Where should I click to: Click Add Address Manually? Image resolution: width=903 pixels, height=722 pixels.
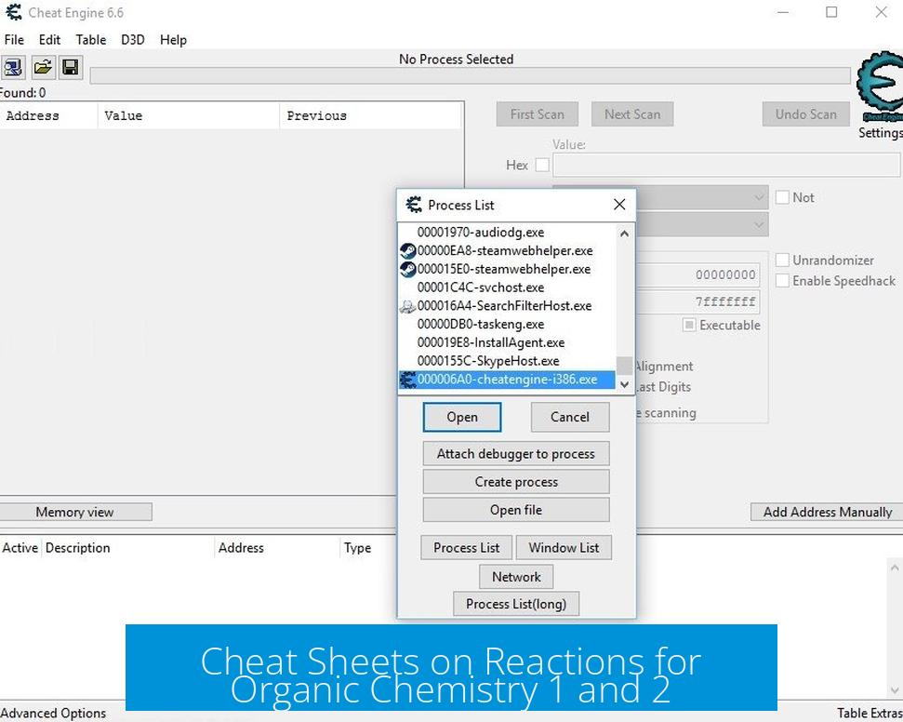click(827, 512)
